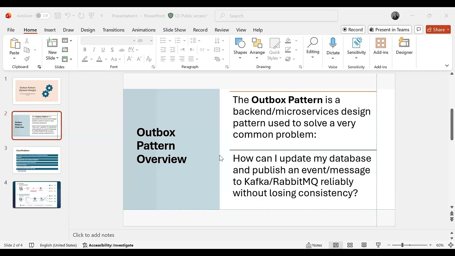Screen dimensions: 455x256
Task: Reset the slide layout
Action: [x=65, y=50]
